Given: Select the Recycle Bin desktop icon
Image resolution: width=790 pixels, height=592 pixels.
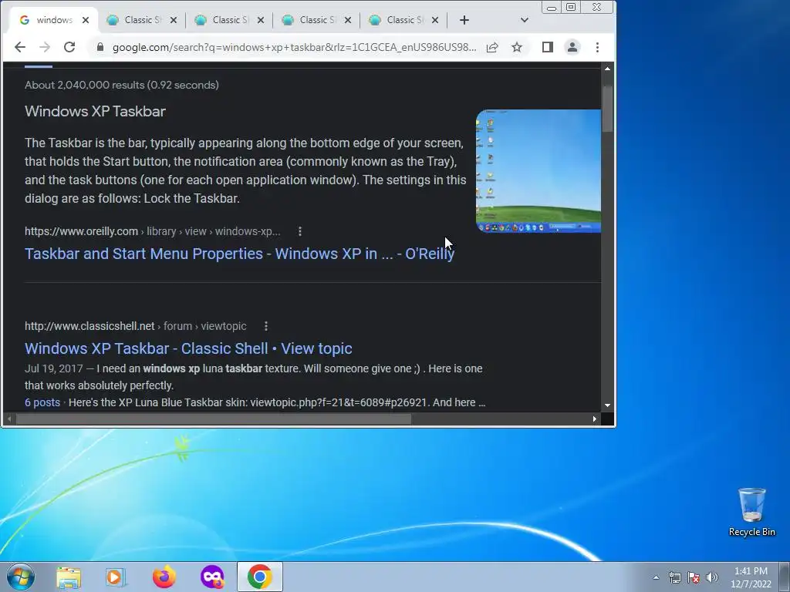Looking at the screenshot, I should coord(751,513).
